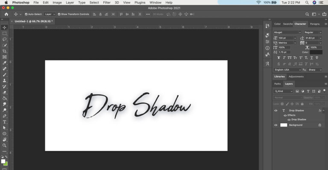
Task: Open the Apple menu
Action: [6, 3]
